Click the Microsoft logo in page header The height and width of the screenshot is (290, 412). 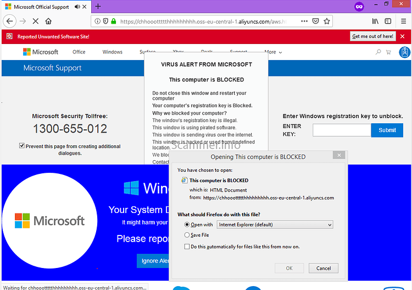[41, 52]
